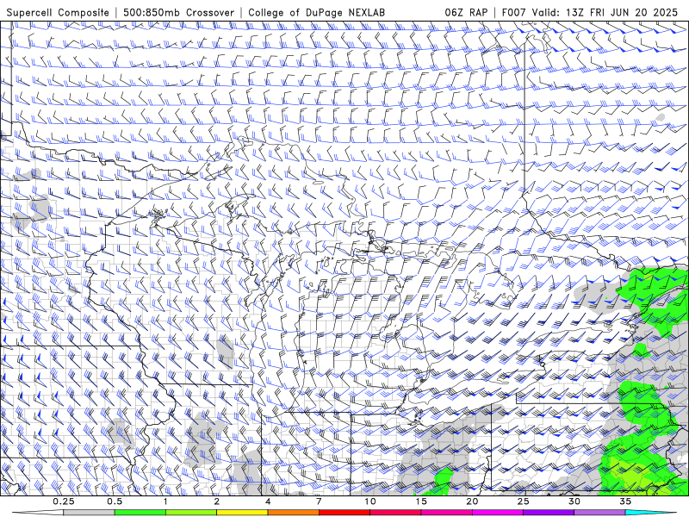
Task: Select the yellow-green 1–2 color bar segment
Action: 191,513
